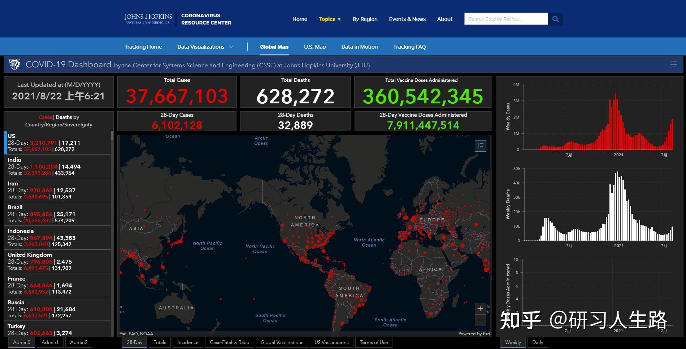Viewport: 686px width, 349px height.
Task: Switch to Totals map tab
Action: coord(160,342)
